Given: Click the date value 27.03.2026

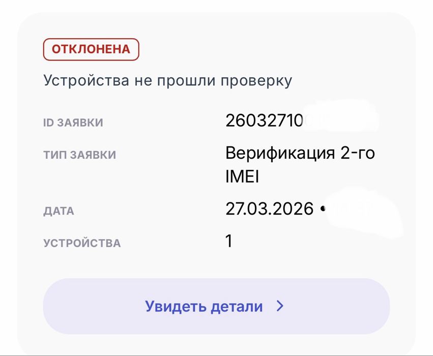Looking at the screenshot, I should tap(270, 209).
